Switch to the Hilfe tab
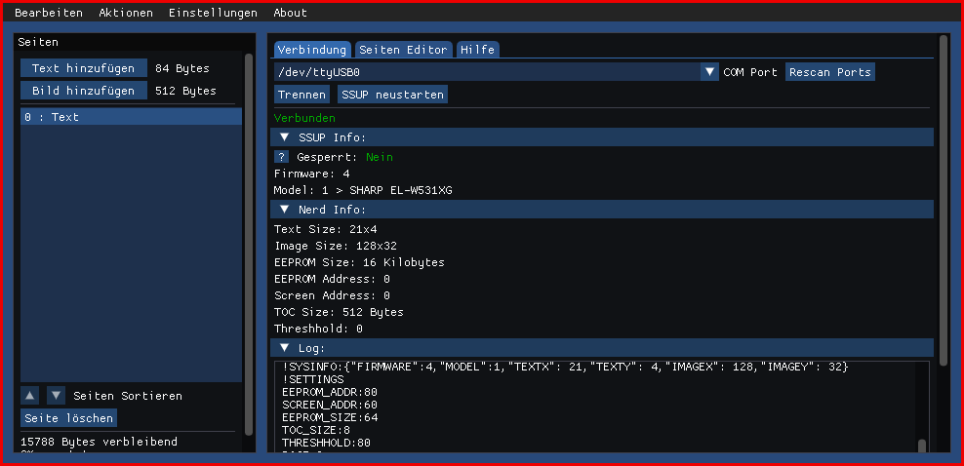The height and width of the screenshot is (466, 964). (477, 50)
